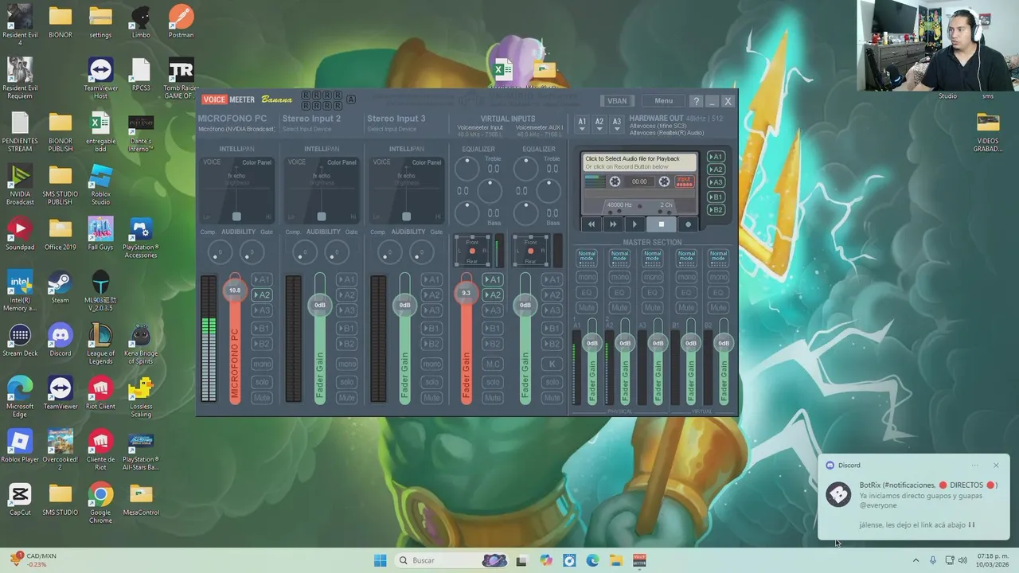Screen dimensions: 1019x573
Task: Enable B1 routing on MICROFONO PC strip
Action: point(262,328)
